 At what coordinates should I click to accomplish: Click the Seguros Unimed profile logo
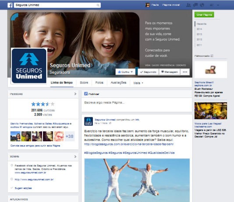[29, 66]
